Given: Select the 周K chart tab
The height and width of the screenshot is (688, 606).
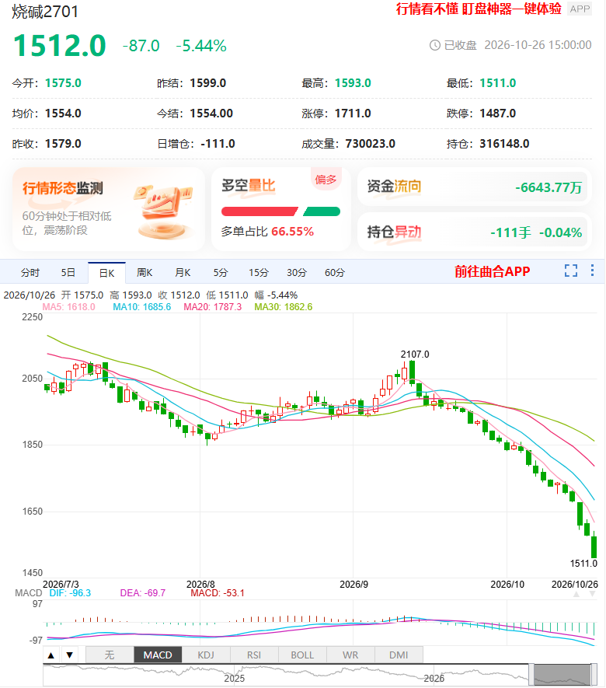Looking at the screenshot, I should coord(145,273).
